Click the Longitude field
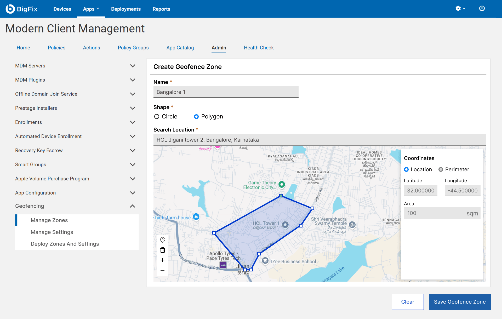 click(x=463, y=191)
